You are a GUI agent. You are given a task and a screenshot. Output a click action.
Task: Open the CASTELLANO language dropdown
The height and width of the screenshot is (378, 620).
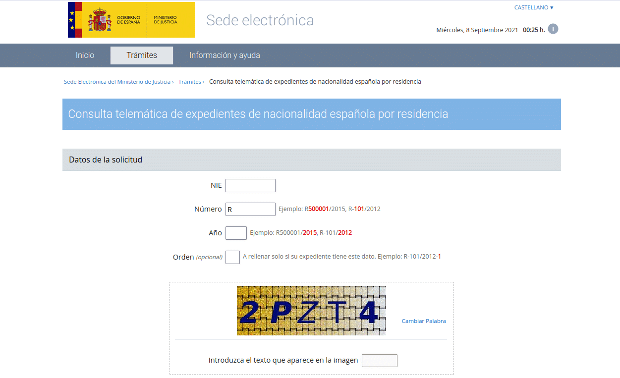point(534,7)
